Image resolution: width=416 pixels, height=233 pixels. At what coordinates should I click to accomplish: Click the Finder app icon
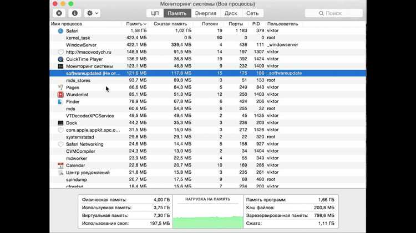(x=60, y=102)
